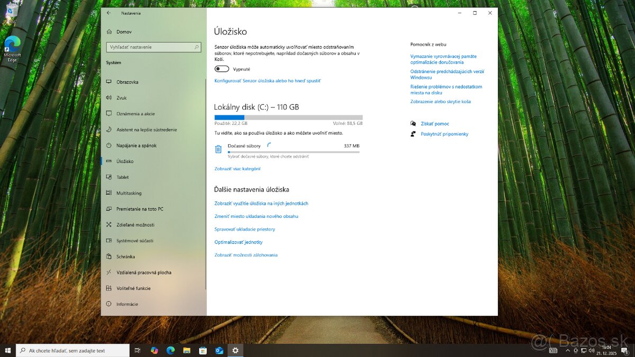Select Obrazovka in the sidebar
The width and height of the screenshot is (635, 357).
coord(128,82)
